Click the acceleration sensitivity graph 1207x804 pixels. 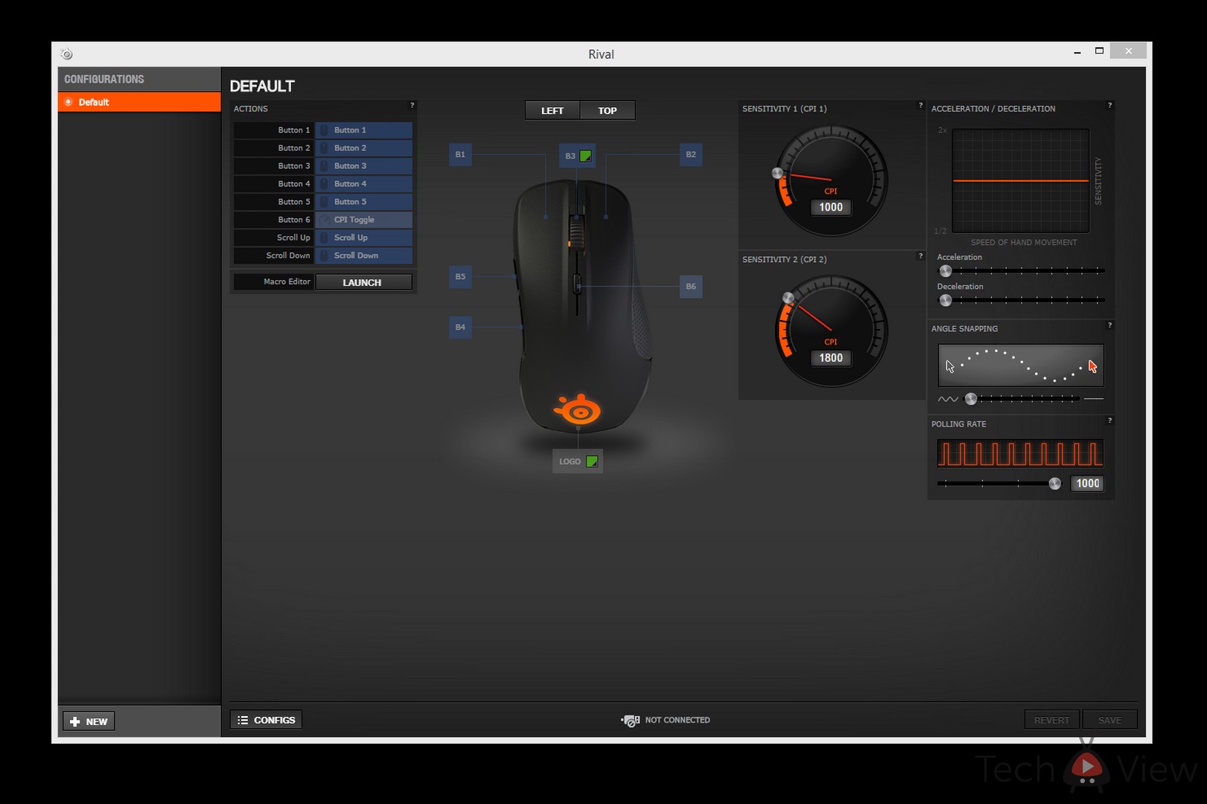(1021, 181)
